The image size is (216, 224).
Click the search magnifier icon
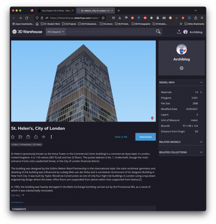(x=158, y=31)
